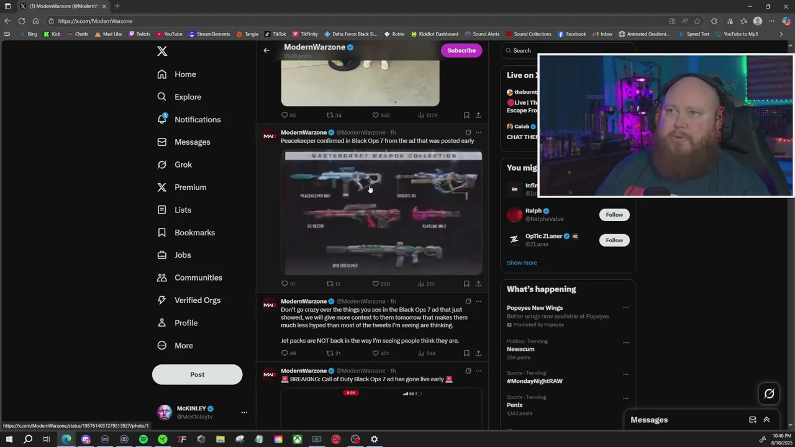Open Grok explain on Peacekeeper tweet

pyautogui.click(x=468, y=132)
